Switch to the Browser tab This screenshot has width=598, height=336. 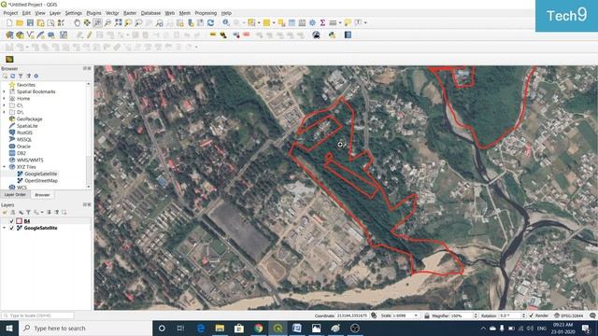pyautogui.click(x=42, y=195)
